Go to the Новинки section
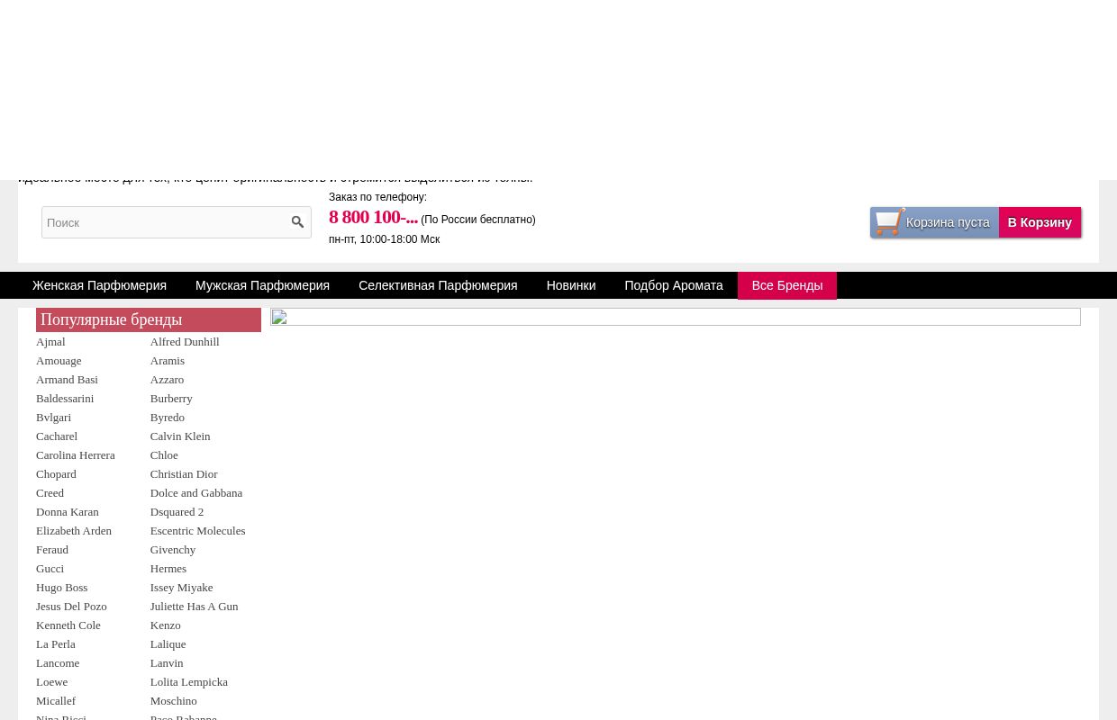 (x=570, y=285)
